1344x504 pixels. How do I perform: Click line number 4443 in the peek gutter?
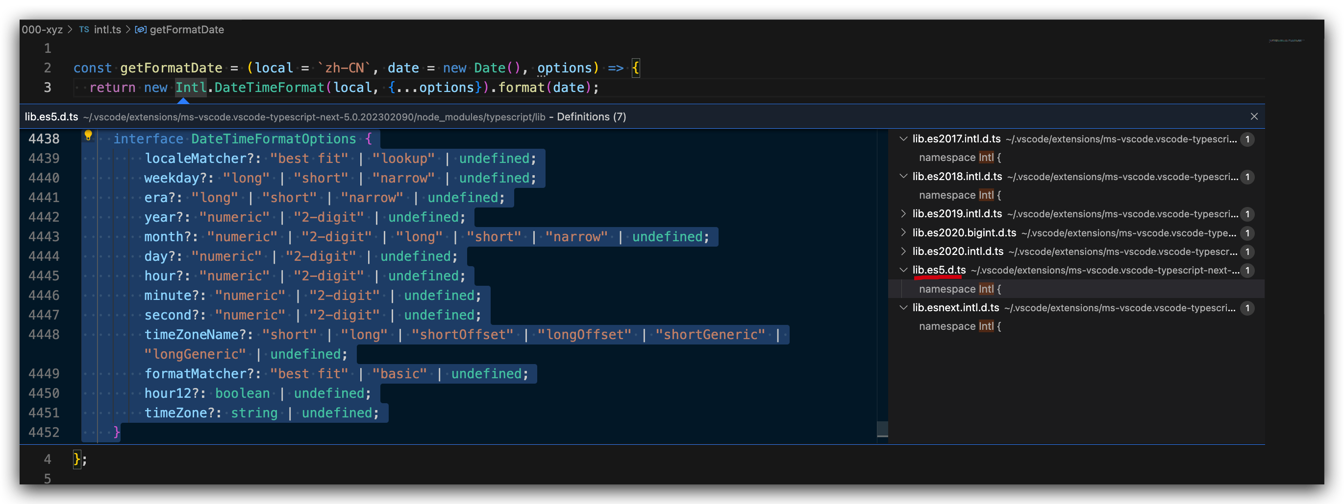pyautogui.click(x=44, y=237)
